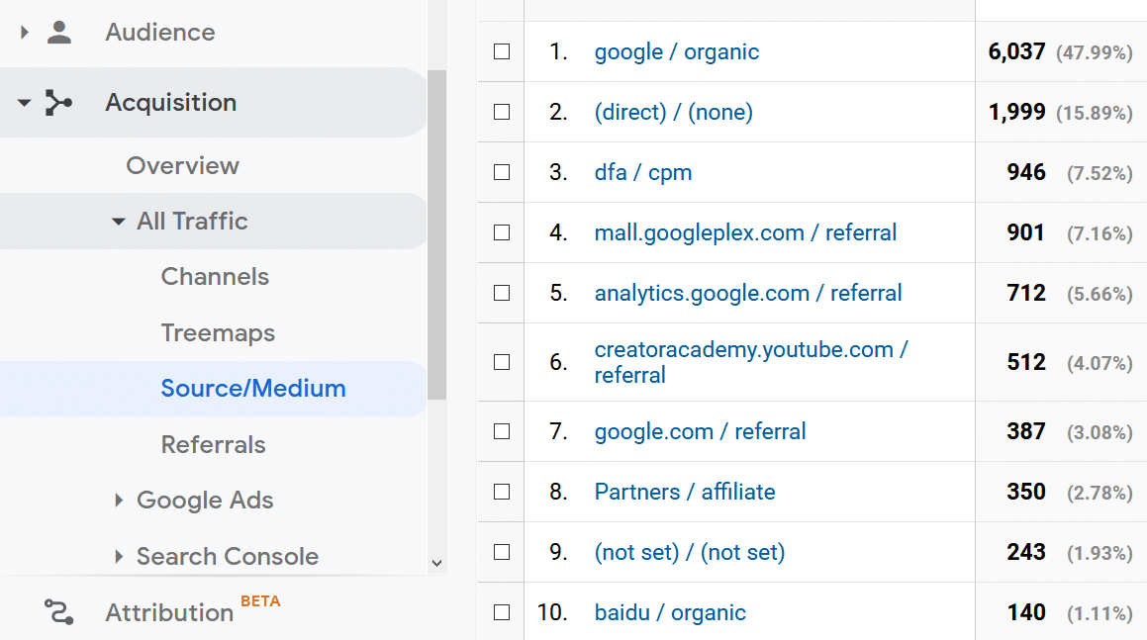Screen dimensions: 1147x640
Task: Open the Referrals report
Action: coord(213,445)
